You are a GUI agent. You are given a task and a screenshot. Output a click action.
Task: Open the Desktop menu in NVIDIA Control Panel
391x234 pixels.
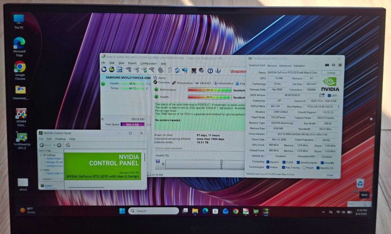pyautogui.click(x=60, y=139)
